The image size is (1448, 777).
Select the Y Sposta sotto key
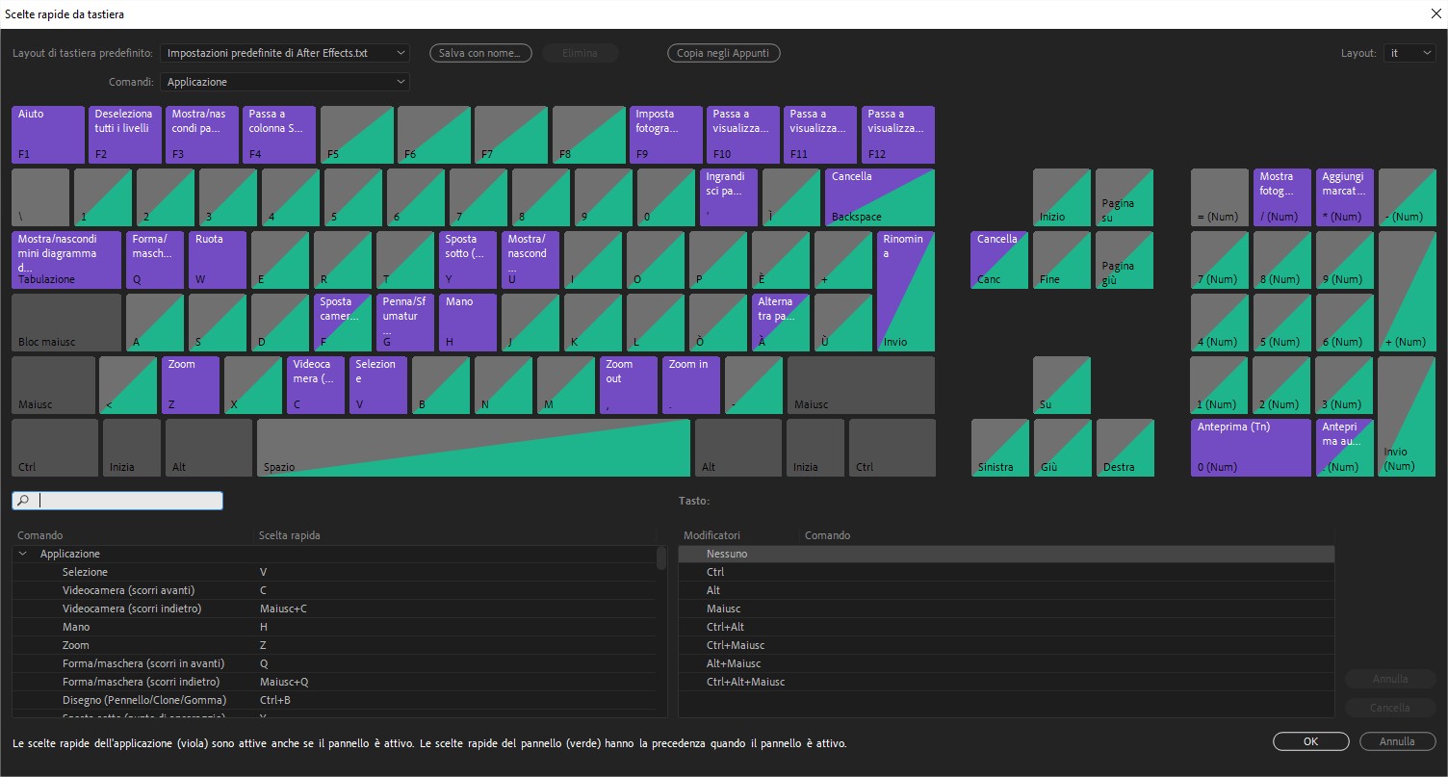(468, 260)
